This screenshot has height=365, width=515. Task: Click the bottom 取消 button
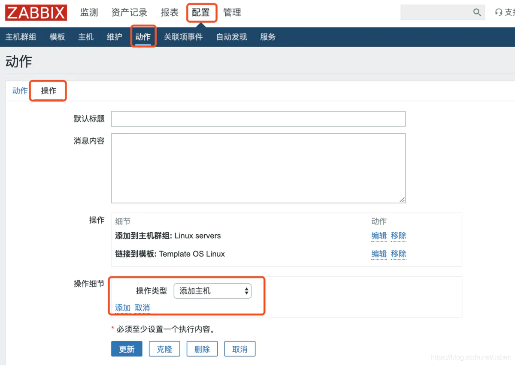tap(240, 349)
